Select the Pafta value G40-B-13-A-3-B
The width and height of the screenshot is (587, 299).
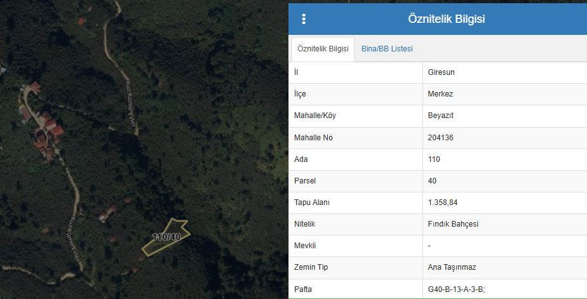pos(456,289)
